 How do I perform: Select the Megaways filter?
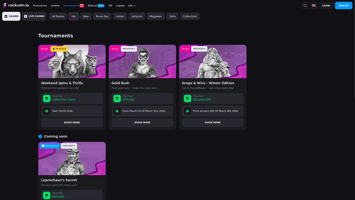tap(156, 16)
